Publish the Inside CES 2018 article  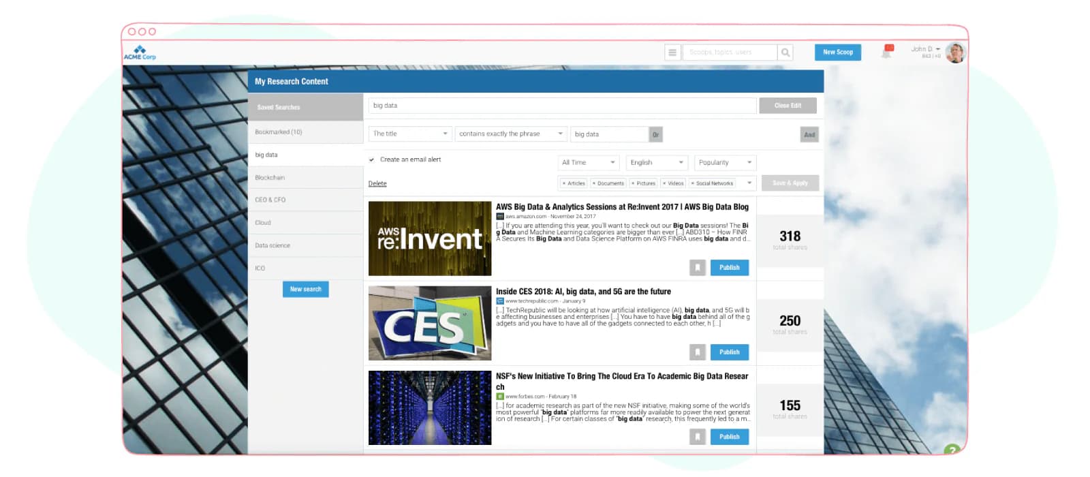pyautogui.click(x=730, y=352)
